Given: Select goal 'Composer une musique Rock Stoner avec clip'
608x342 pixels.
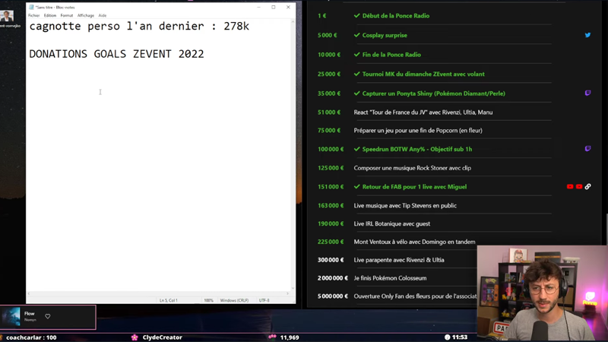Looking at the screenshot, I should click(x=412, y=168).
